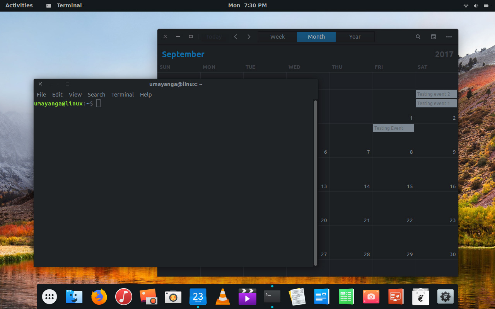Open the Search menu in Terminal
The height and width of the screenshot is (309, 495).
pos(96,95)
